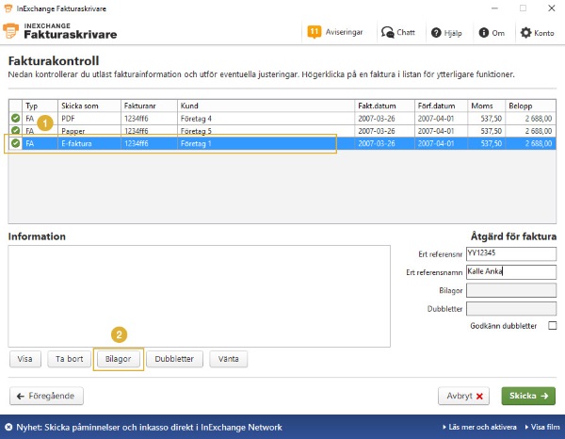Sort by Fakt.datum column header
Image resolution: width=565 pixels, height=439 pixels.
(x=384, y=106)
